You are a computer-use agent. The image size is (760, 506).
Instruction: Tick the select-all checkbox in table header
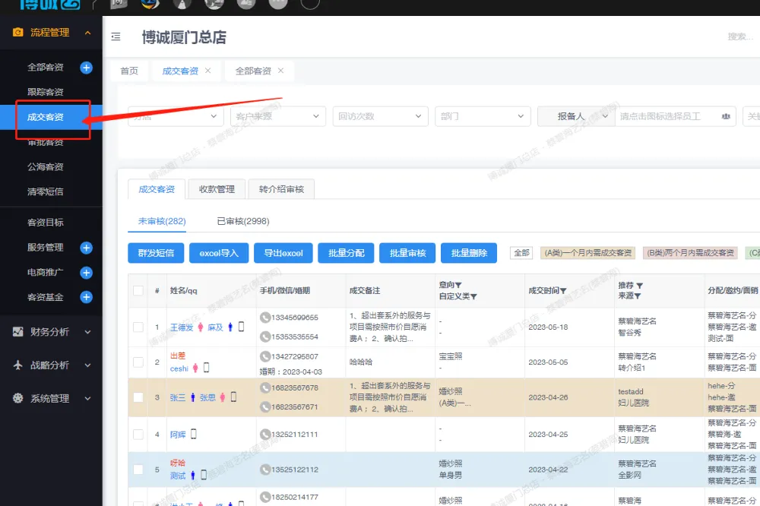pos(138,290)
